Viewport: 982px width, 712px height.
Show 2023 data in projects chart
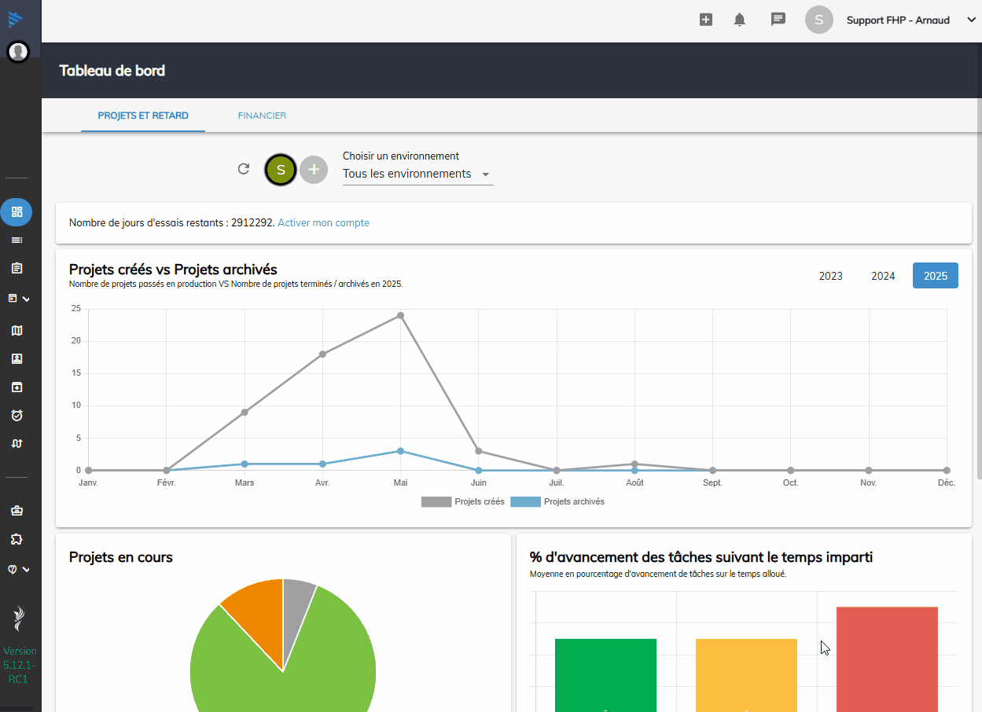pyautogui.click(x=830, y=276)
